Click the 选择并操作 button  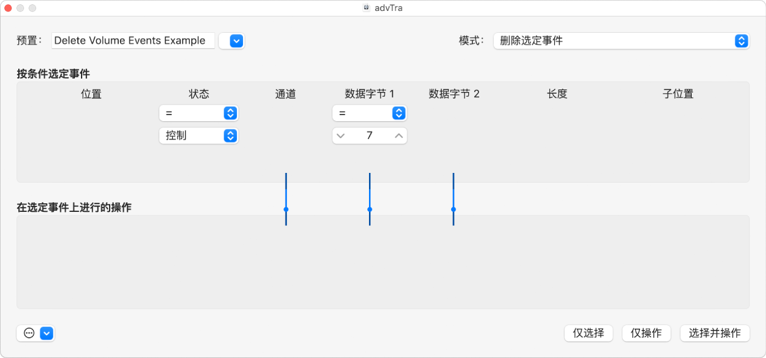[714, 333]
